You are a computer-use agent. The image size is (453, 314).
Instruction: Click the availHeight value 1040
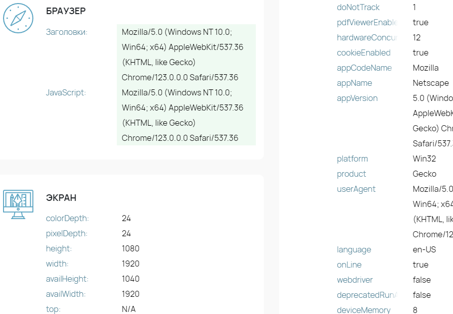coord(130,279)
